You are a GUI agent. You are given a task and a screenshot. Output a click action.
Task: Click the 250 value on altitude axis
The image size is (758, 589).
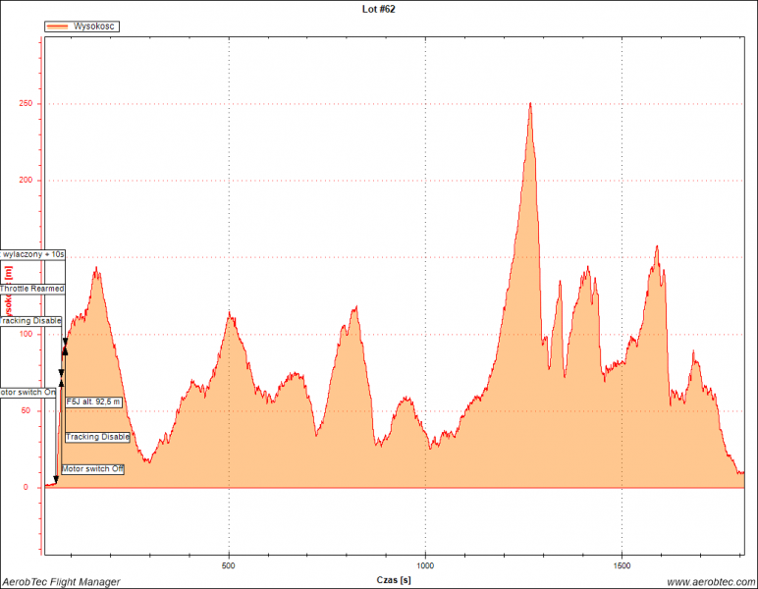click(x=25, y=104)
